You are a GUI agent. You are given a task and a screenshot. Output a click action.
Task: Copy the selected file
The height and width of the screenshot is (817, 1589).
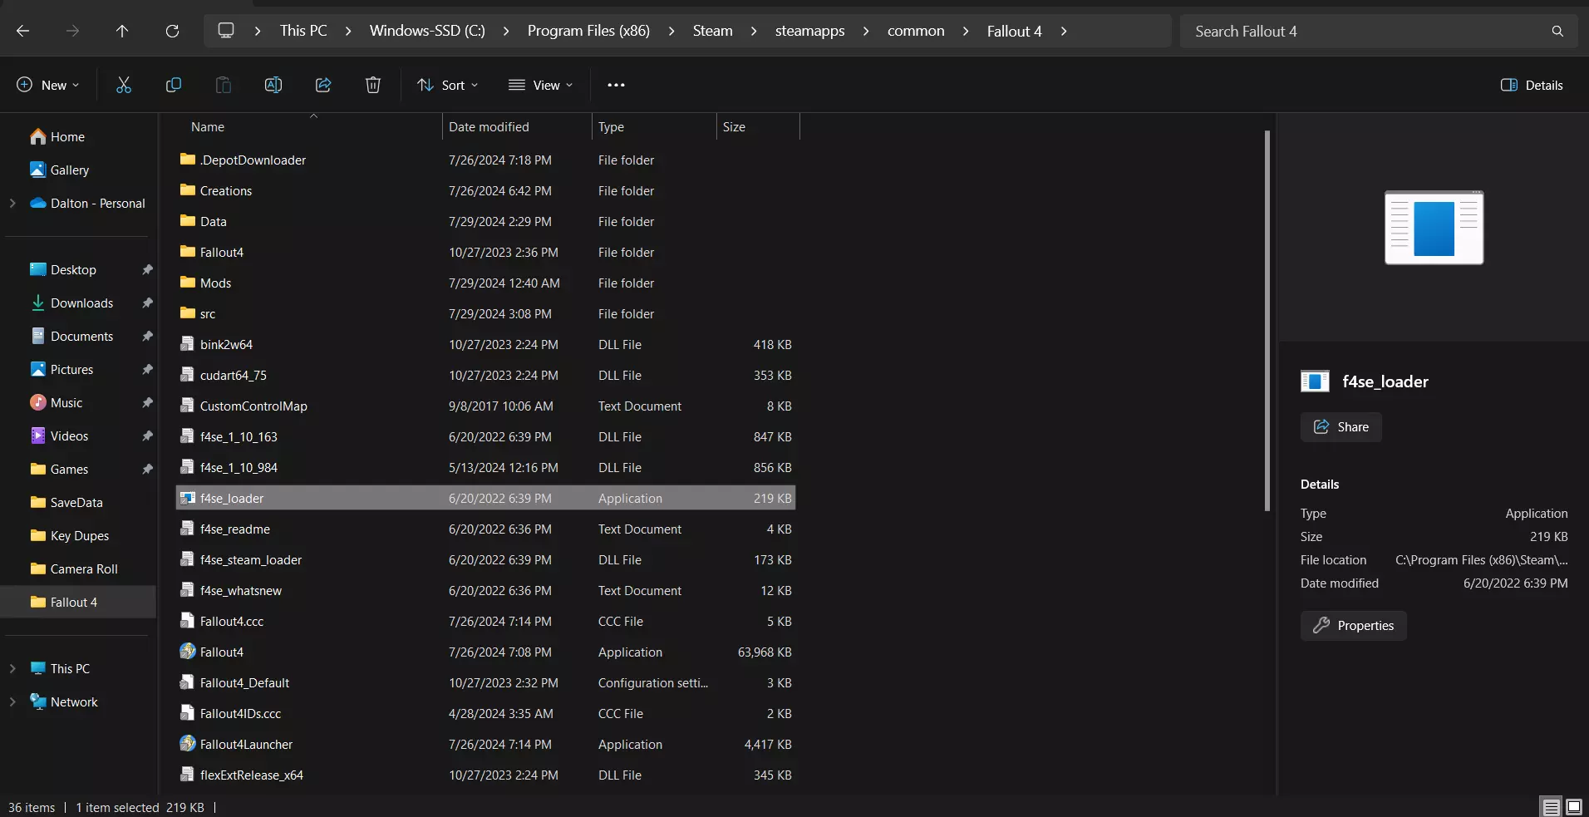(x=174, y=85)
